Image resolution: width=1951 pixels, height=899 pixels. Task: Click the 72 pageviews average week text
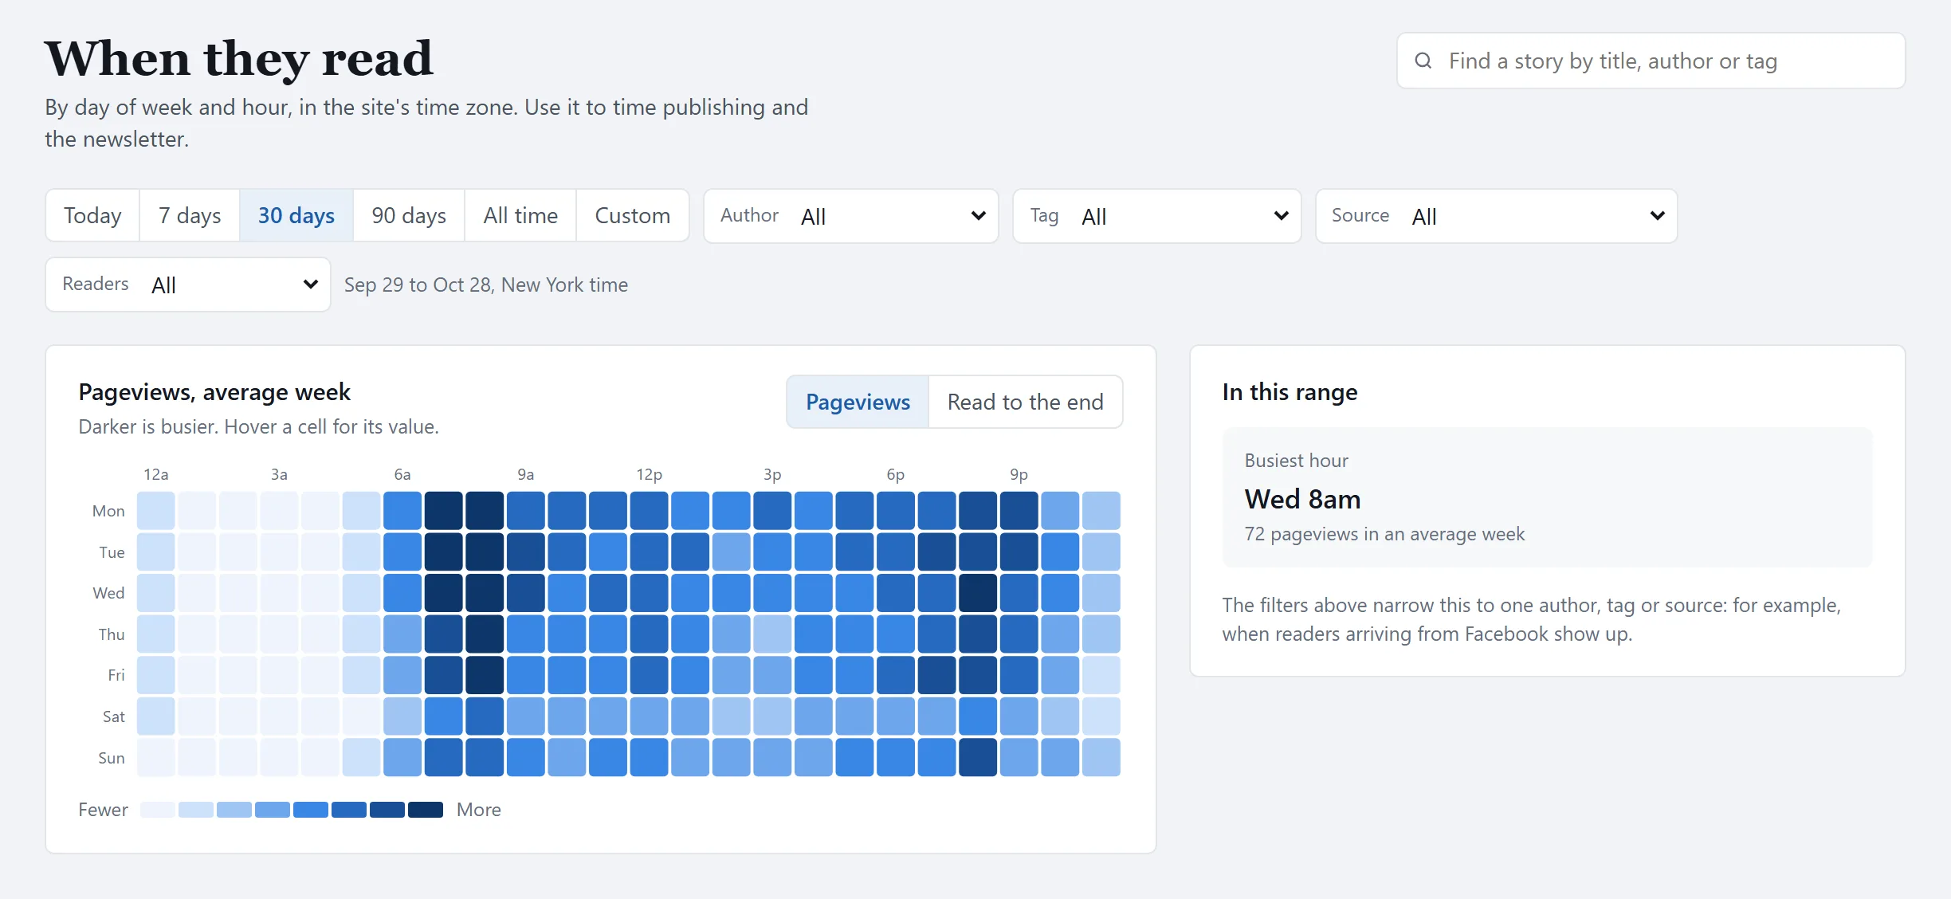click(1384, 534)
